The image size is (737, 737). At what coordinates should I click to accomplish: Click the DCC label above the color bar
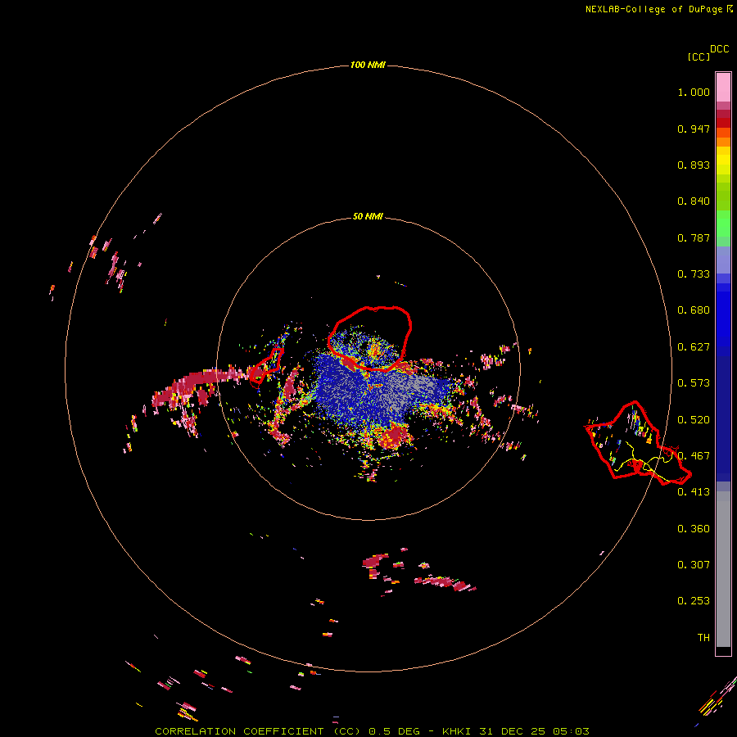[720, 49]
